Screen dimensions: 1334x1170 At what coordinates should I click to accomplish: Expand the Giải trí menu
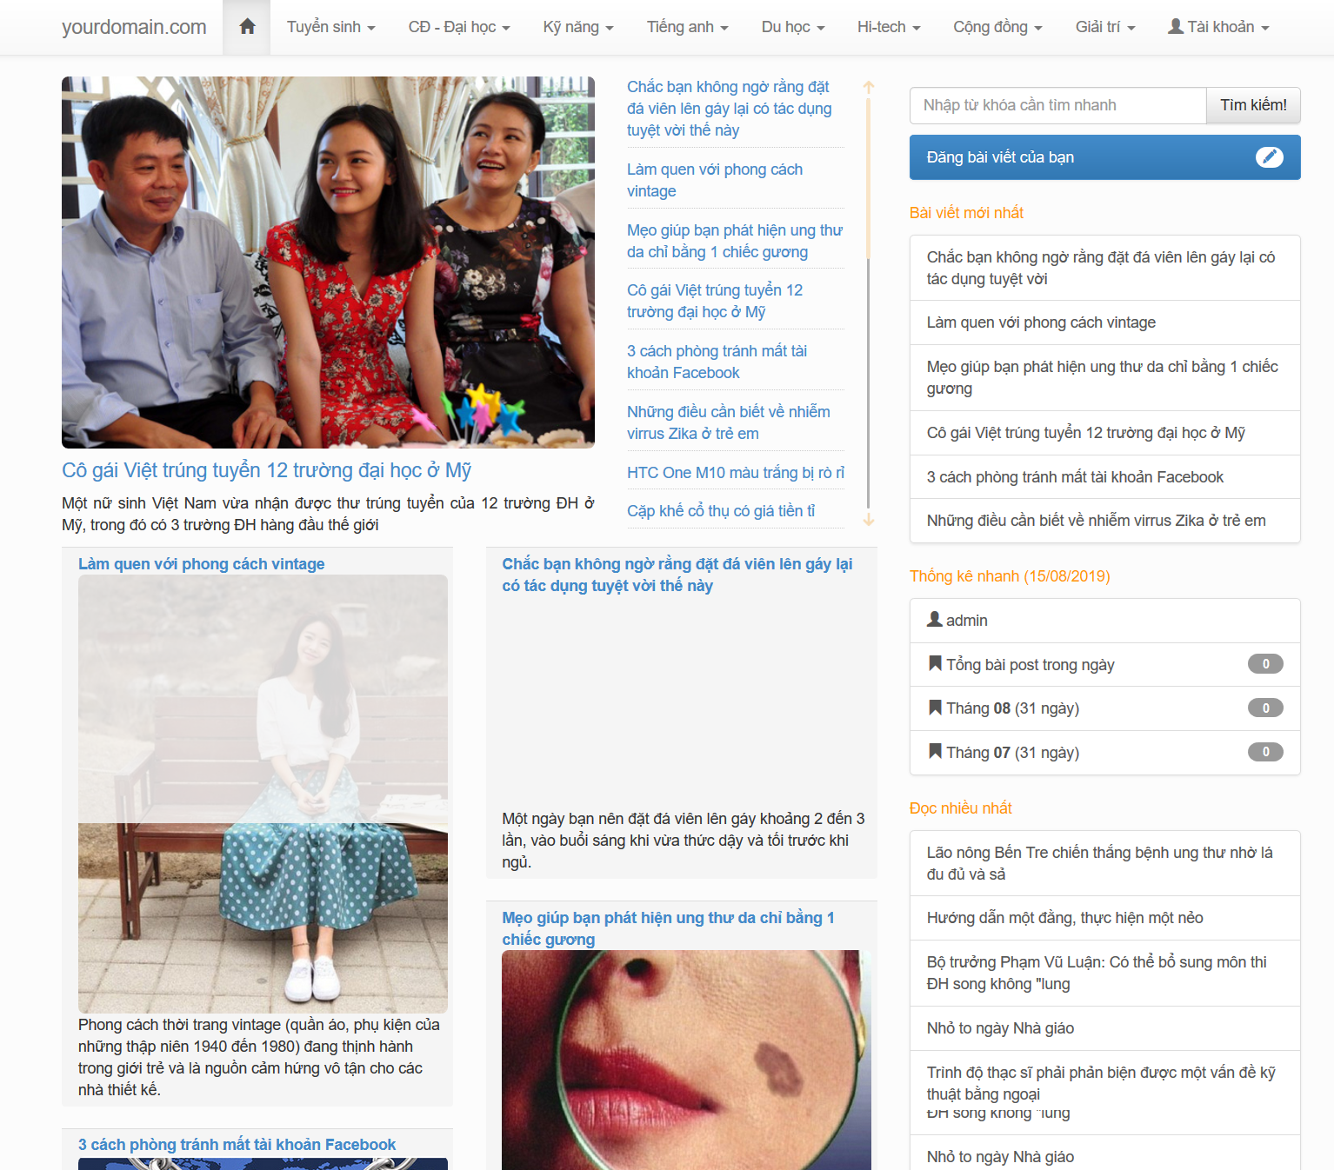[1105, 27]
